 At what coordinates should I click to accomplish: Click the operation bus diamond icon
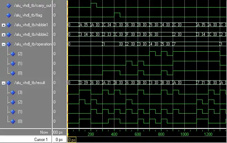[9, 44]
